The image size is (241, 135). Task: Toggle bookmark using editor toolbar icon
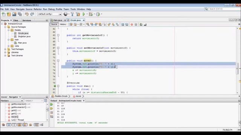(x=117, y=24)
